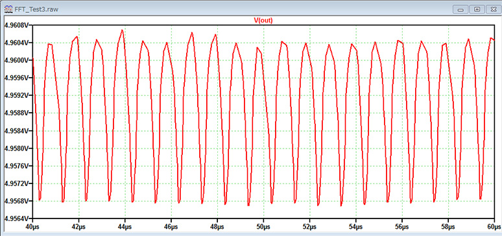
Task: Click the 4.9584V vertical axis label
Action: pyautogui.click(x=16, y=131)
